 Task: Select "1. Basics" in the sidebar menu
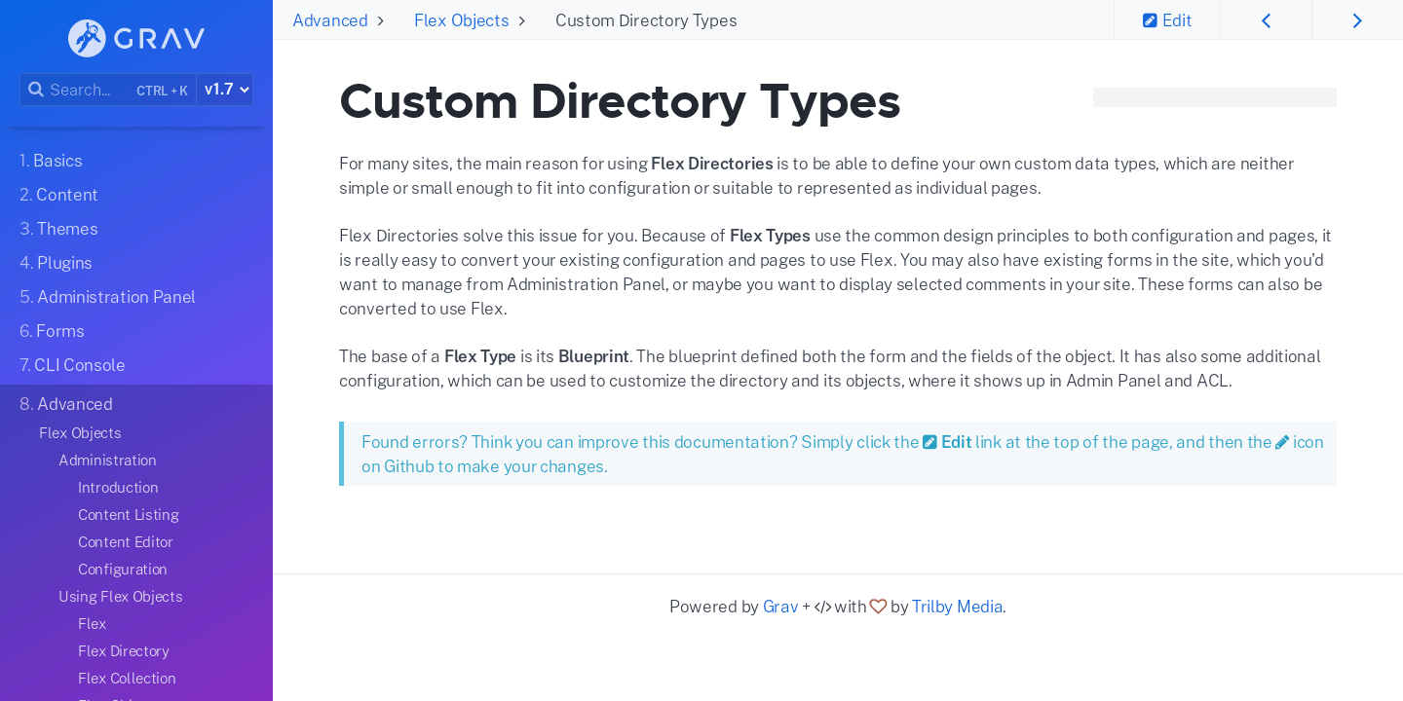(x=51, y=161)
